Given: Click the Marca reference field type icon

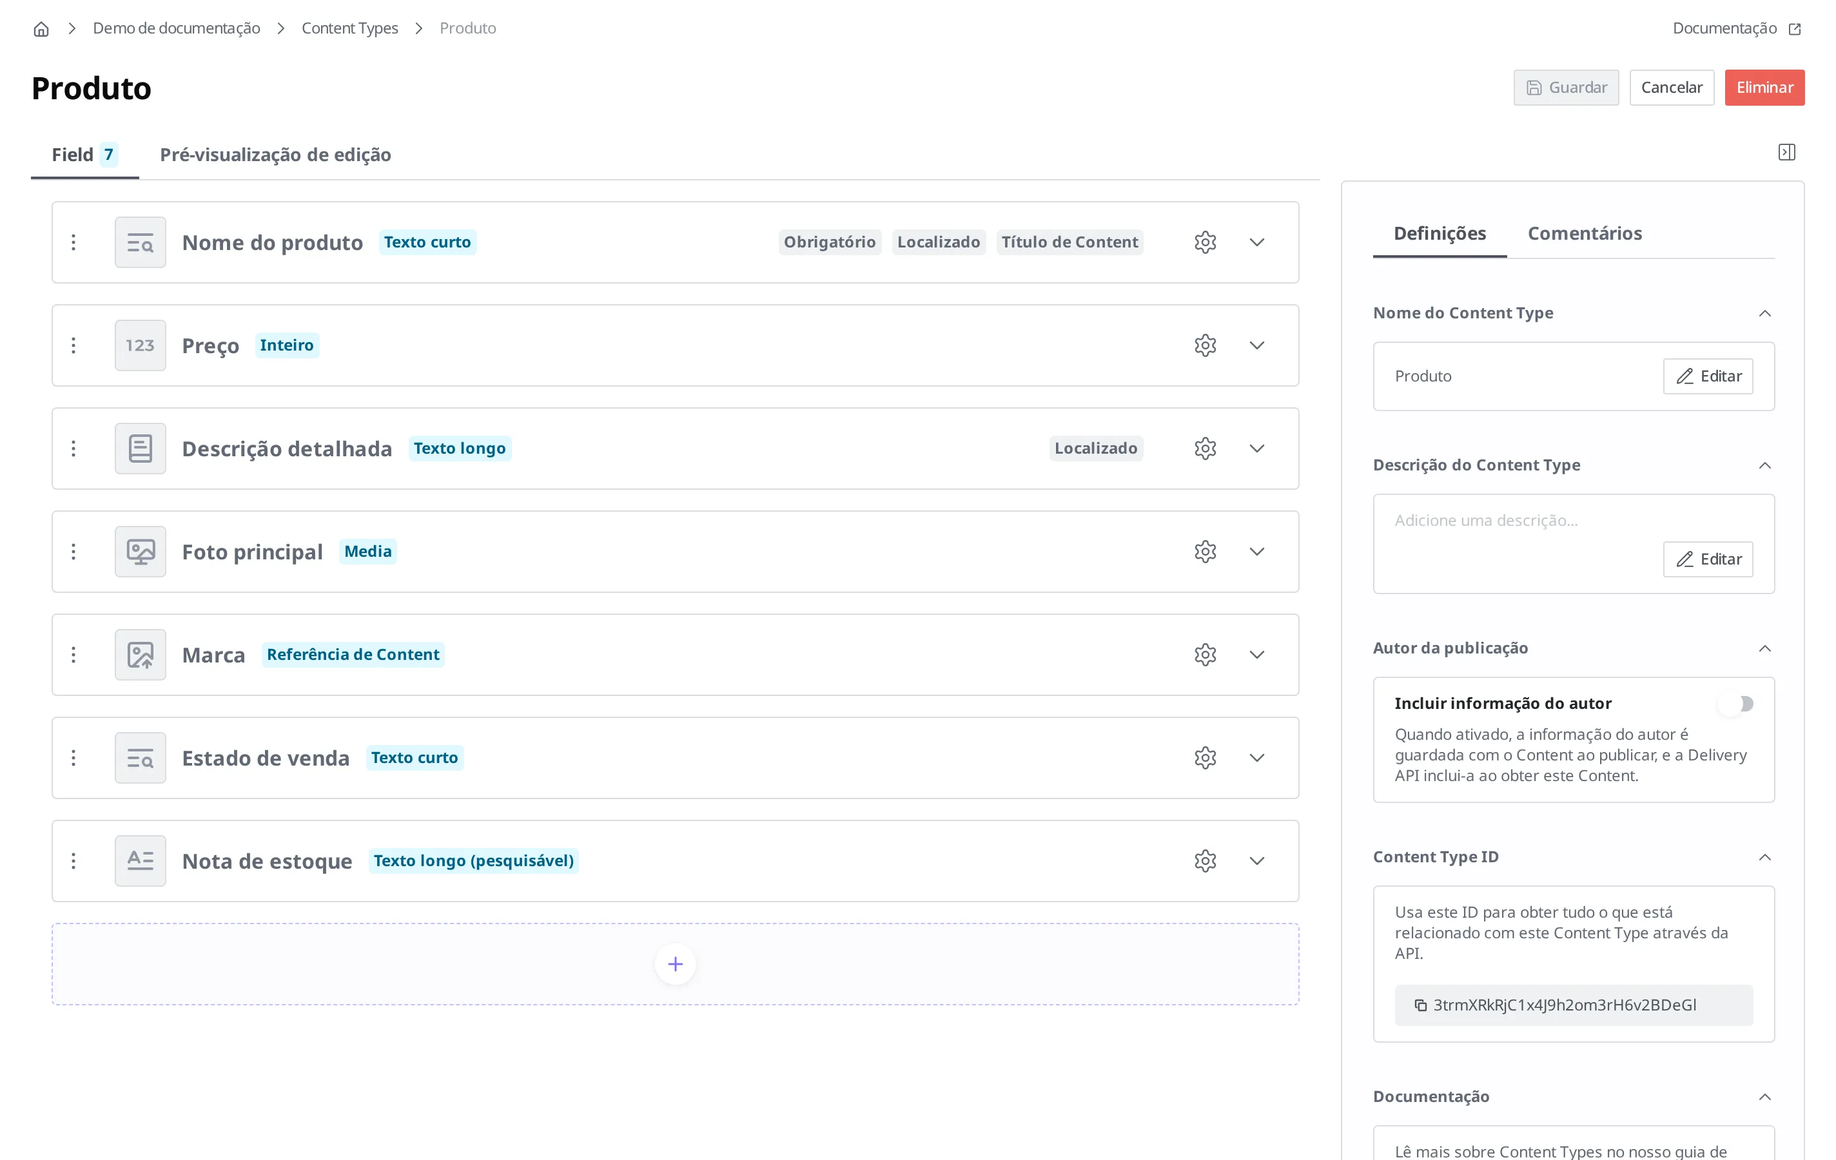Looking at the screenshot, I should coord(141,655).
